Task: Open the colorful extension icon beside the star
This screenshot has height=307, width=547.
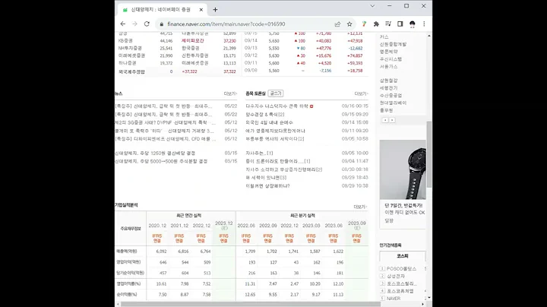Action: [364, 24]
